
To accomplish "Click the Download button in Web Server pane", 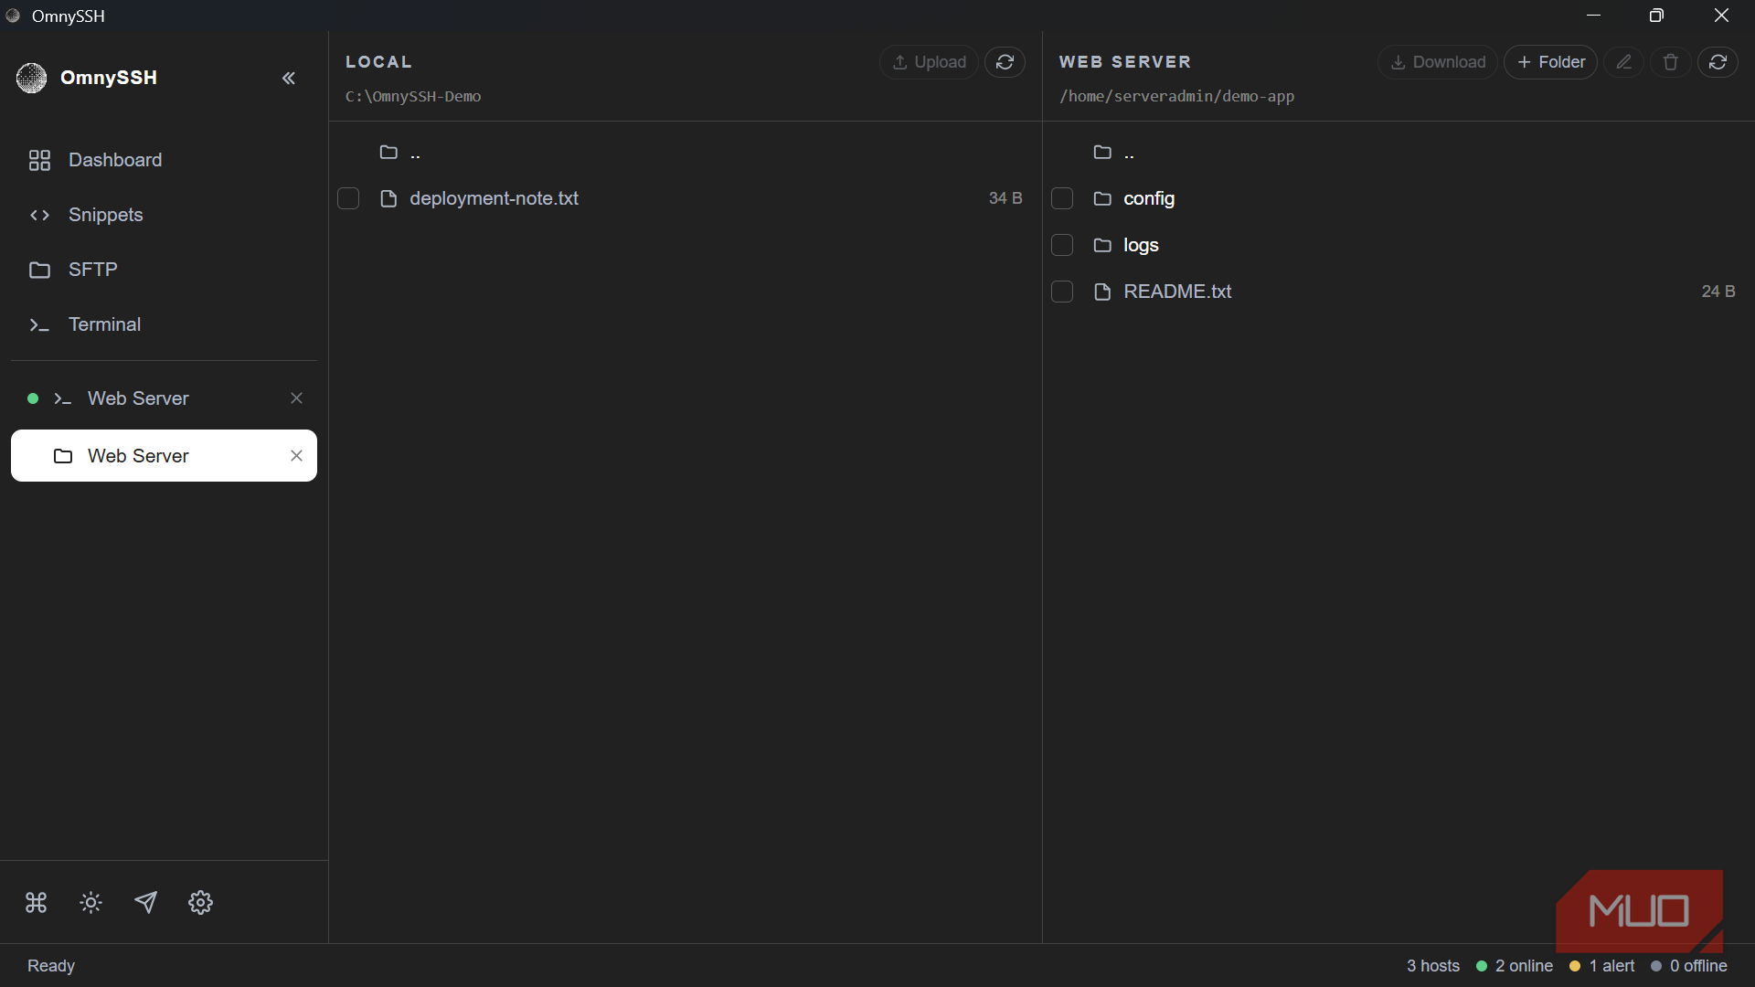I will [x=1438, y=62].
